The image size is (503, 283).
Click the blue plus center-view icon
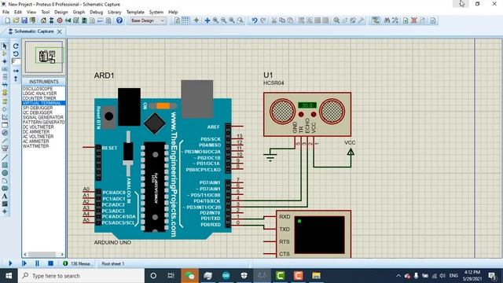pyautogui.click(x=207, y=20)
